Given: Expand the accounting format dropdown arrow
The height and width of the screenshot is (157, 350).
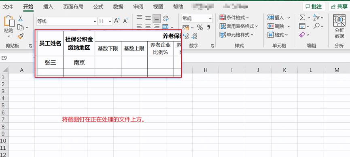Looking at the screenshot, I should [192, 27].
